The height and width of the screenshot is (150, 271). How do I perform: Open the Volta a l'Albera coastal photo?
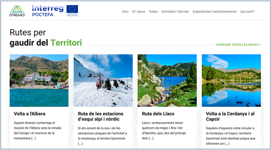point(39,80)
